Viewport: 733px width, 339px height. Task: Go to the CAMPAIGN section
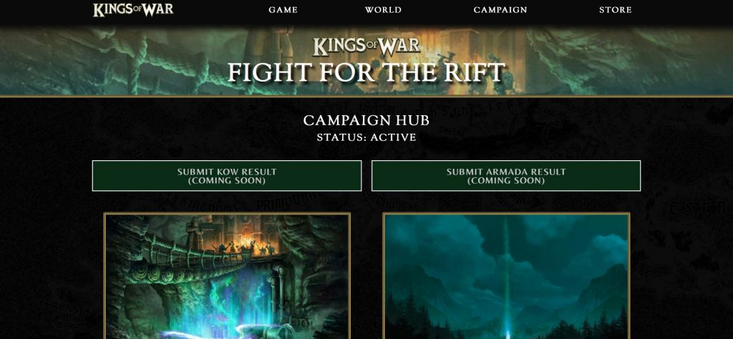(500, 10)
